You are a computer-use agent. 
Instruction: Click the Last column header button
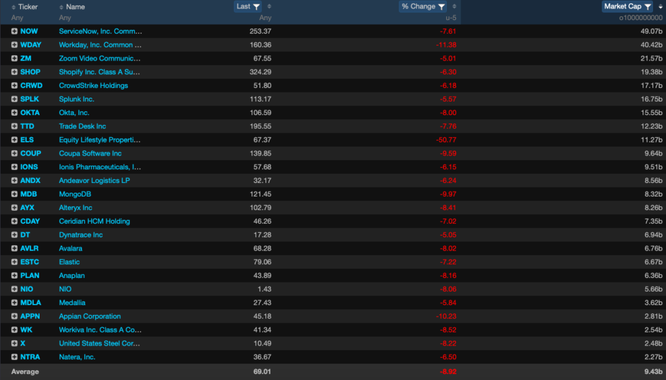[248, 7]
